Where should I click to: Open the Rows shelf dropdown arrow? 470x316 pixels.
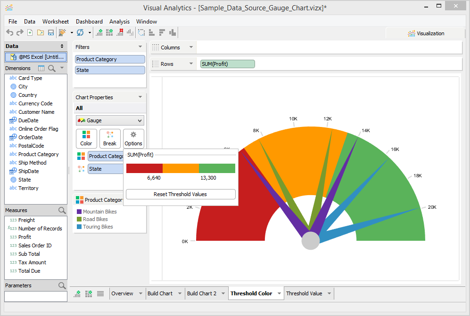coord(191,64)
